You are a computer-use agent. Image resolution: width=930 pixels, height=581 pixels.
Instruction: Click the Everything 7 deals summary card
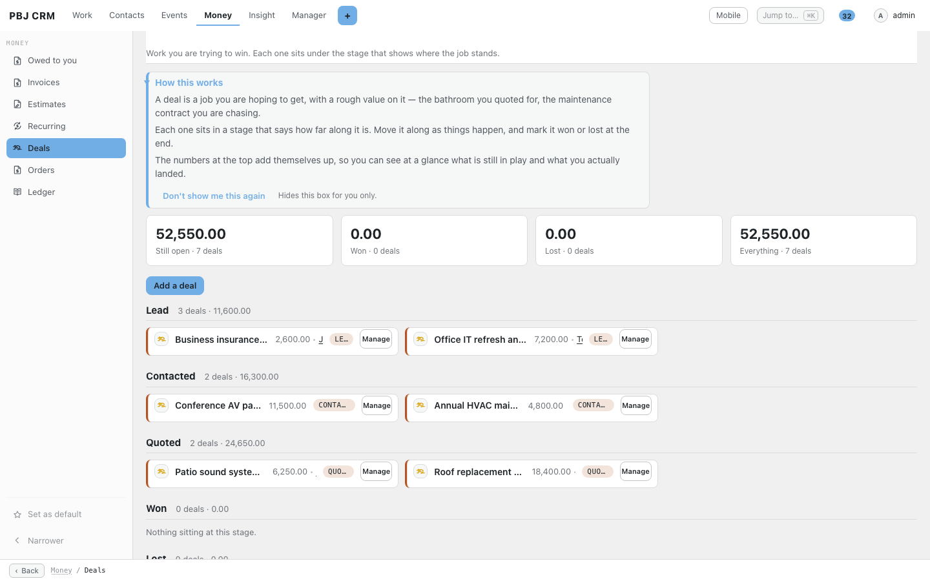point(823,241)
